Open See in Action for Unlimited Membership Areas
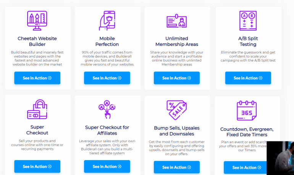Viewport: 294px width, 175px height. [177, 78]
